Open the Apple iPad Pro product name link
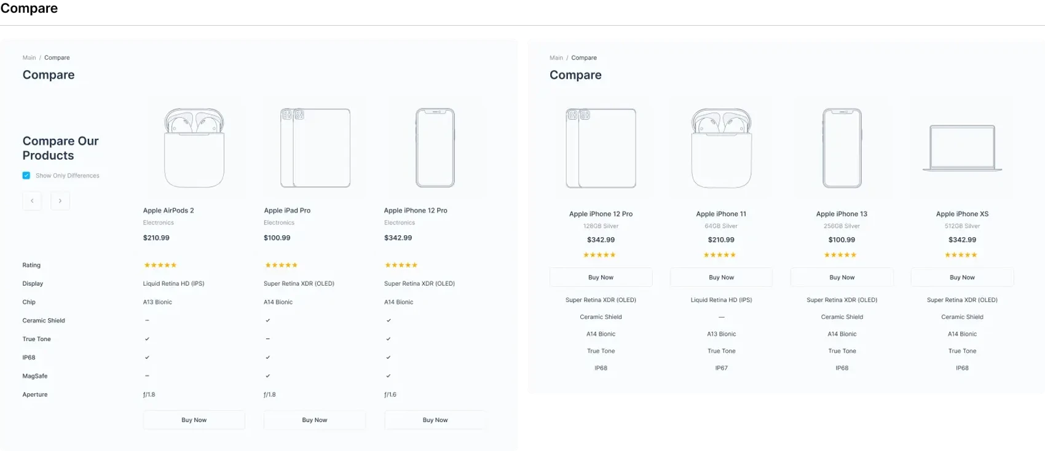 coord(288,210)
